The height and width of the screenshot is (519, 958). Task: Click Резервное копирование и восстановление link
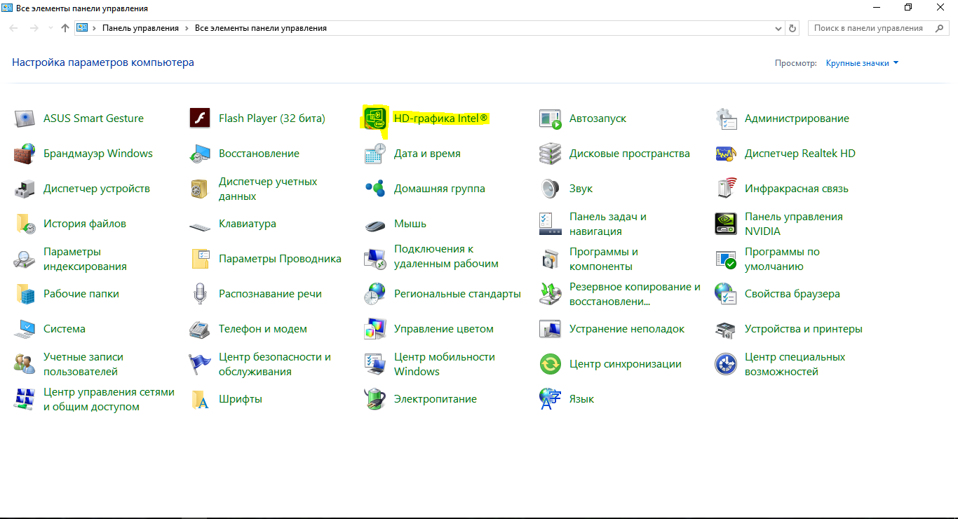(x=635, y=294)
